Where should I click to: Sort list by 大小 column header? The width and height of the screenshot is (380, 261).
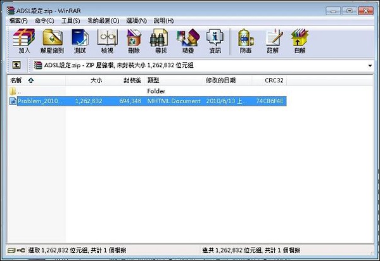(95, 80)
